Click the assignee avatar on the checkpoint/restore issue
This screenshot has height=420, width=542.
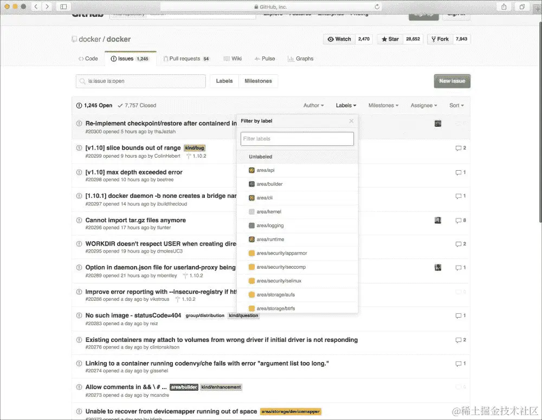point(437,123)
